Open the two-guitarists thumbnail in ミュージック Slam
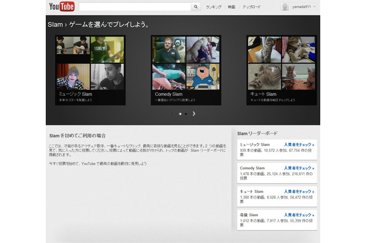This screenshot has width=366, height=243. tap(73, 46)
